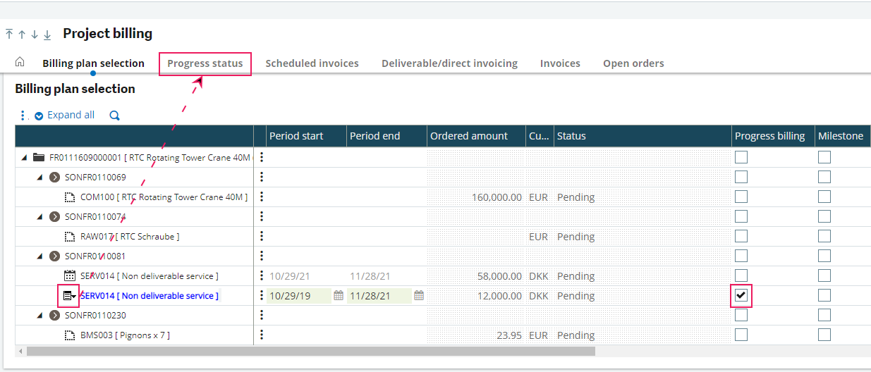Click the search magnifier icon beside Expand all
Image resolution: width=871 pixels, height=372 pixels.
115,116
